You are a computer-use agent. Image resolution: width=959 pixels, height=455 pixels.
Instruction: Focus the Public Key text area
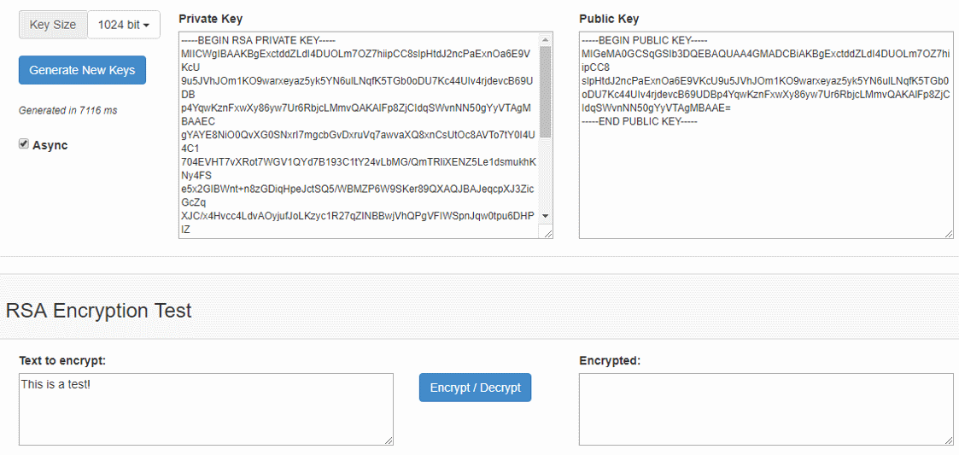coord(765,171)
